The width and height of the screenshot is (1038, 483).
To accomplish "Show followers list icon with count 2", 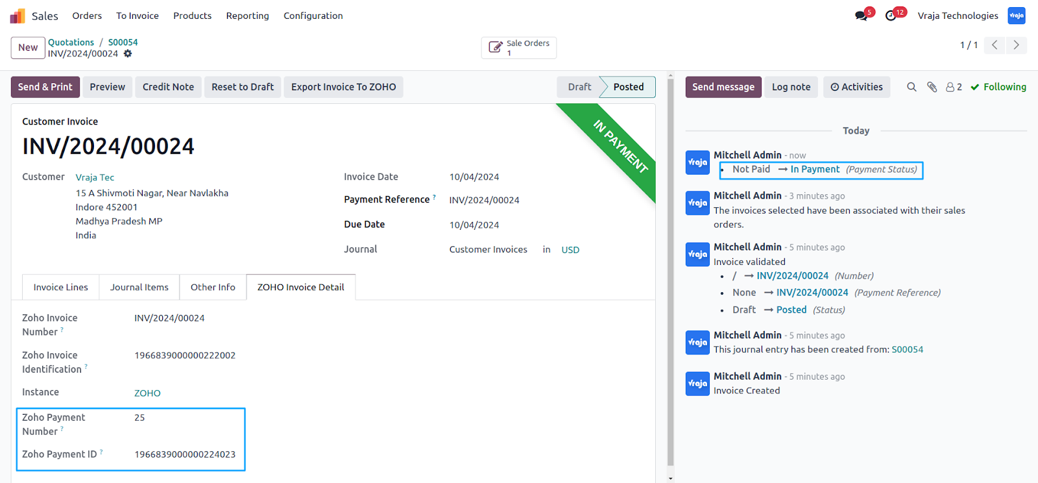I will point(954,87).
